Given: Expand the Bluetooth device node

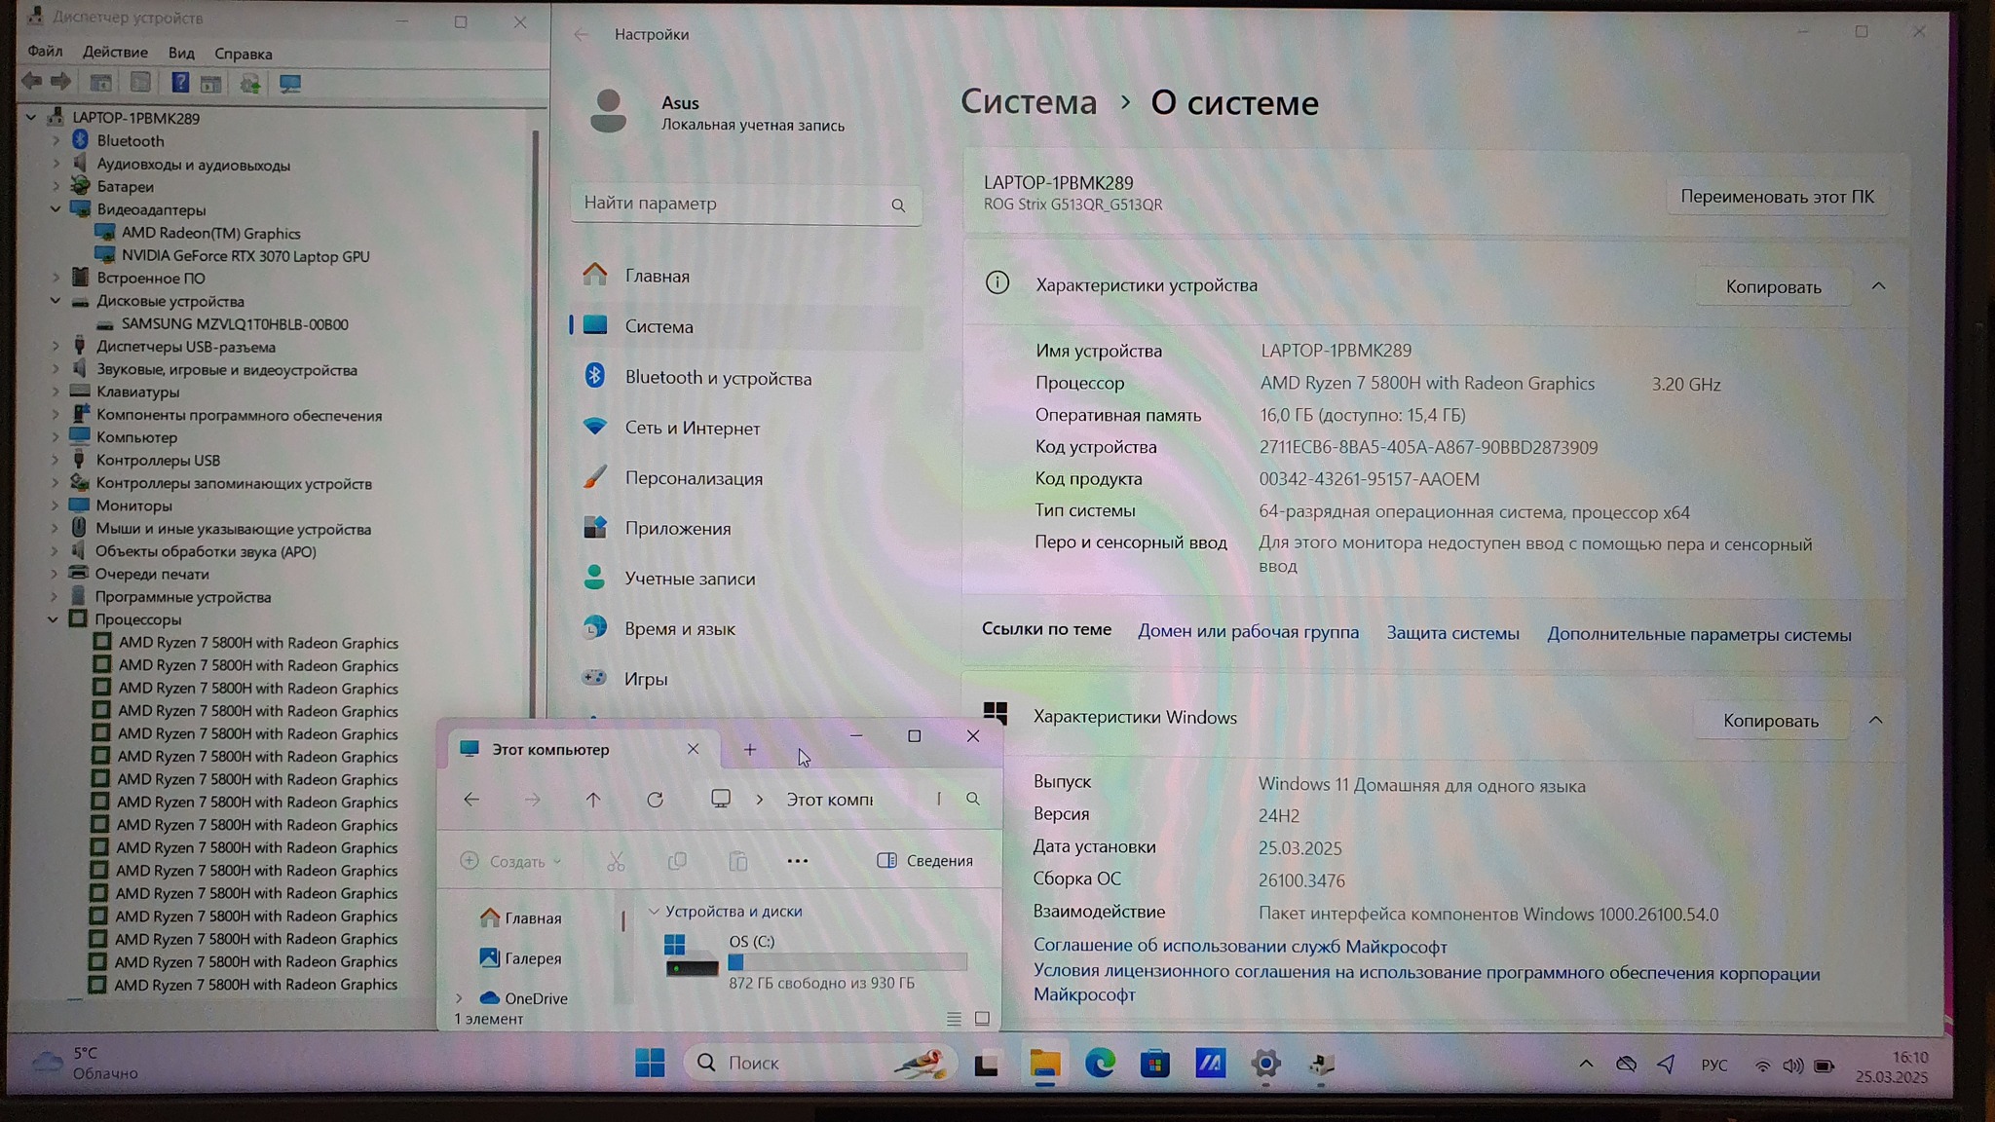Looking at the screenshot, I should pyautogui.click(x=56, y=141).
